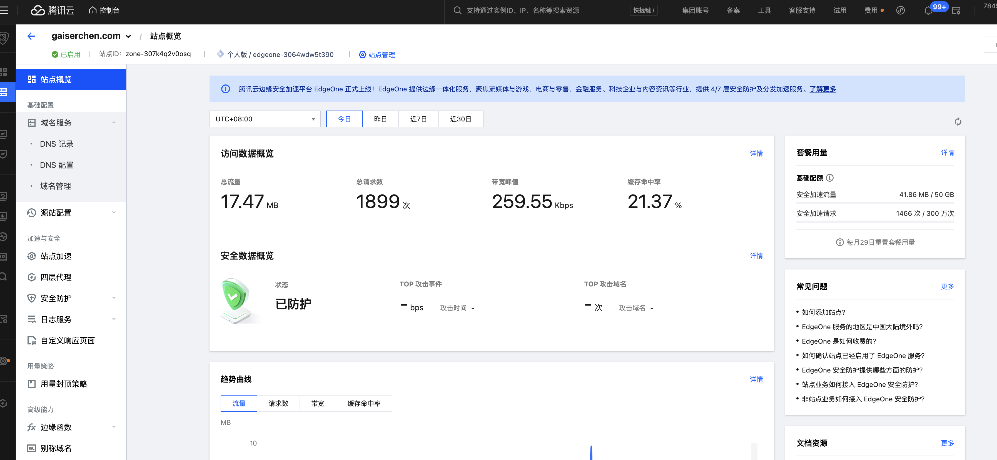
Task: Switch trend chart to 流量 tab
Action: pyautogui.click(x=239, y=404)
